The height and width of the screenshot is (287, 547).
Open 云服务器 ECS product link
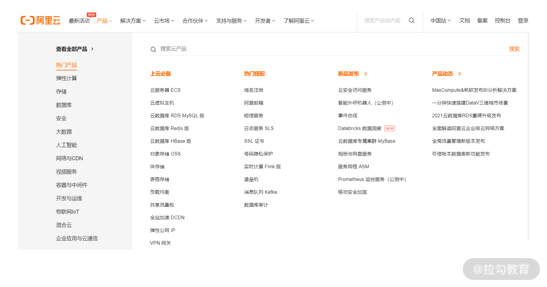coord(165,90)
